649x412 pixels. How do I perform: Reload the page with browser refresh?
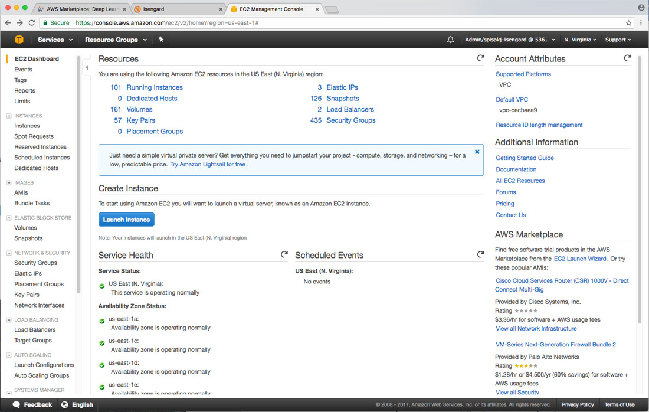click(x=31, y=23)
